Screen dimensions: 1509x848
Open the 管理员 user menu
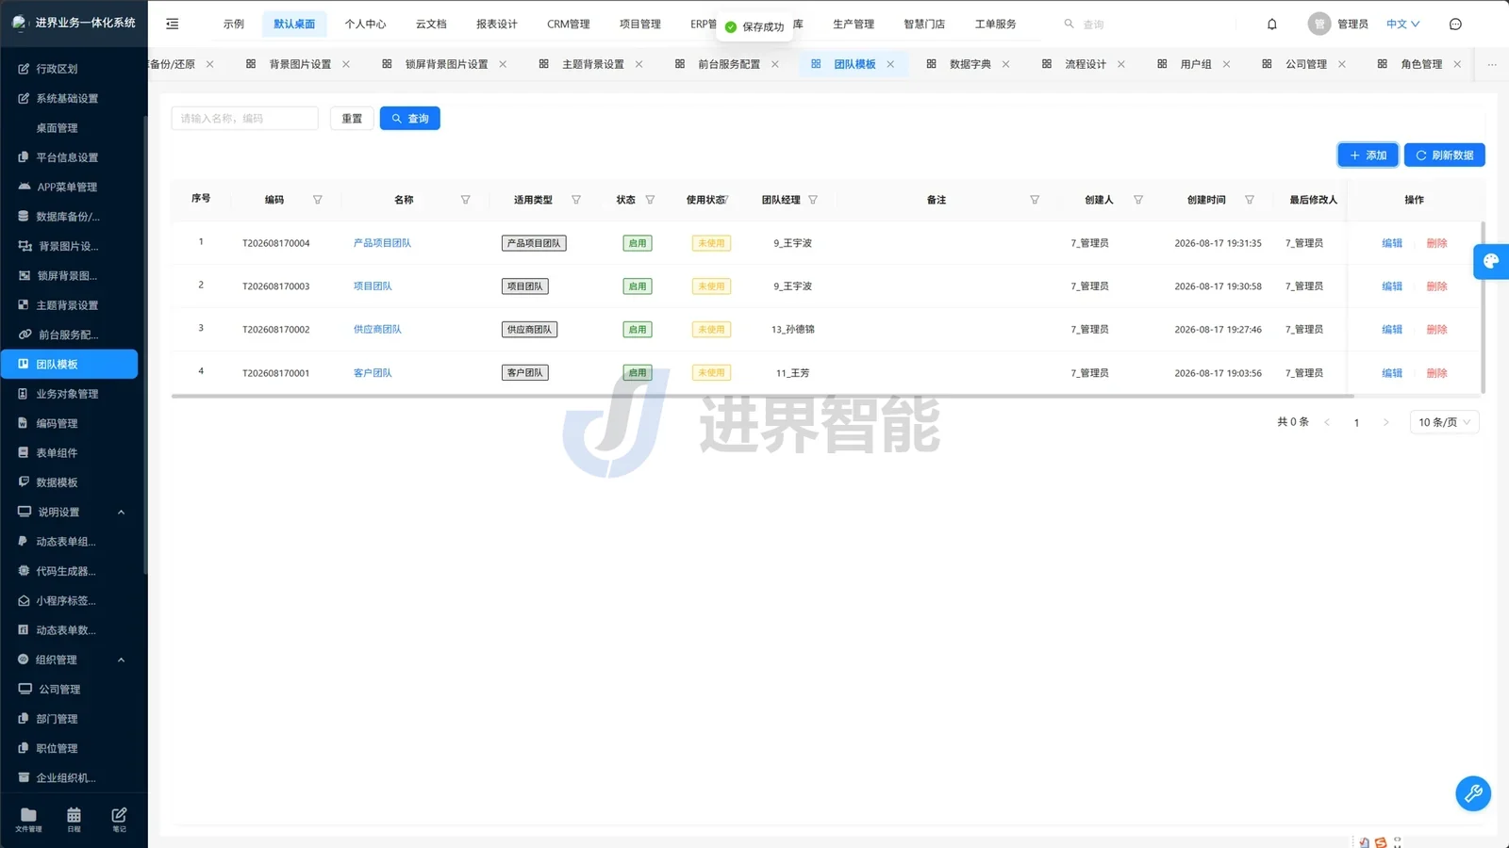(x=1338, y=24)
